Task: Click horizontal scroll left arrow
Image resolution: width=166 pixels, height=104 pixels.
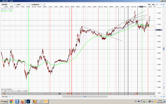Action: [12, 97]
